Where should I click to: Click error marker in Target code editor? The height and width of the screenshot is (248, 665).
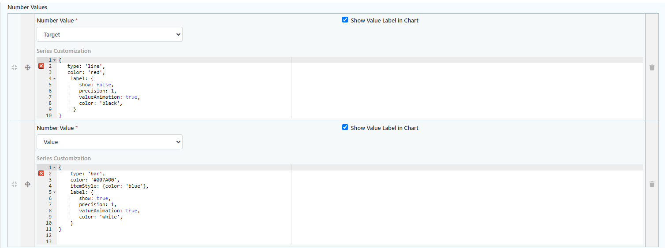click(41, 66)
